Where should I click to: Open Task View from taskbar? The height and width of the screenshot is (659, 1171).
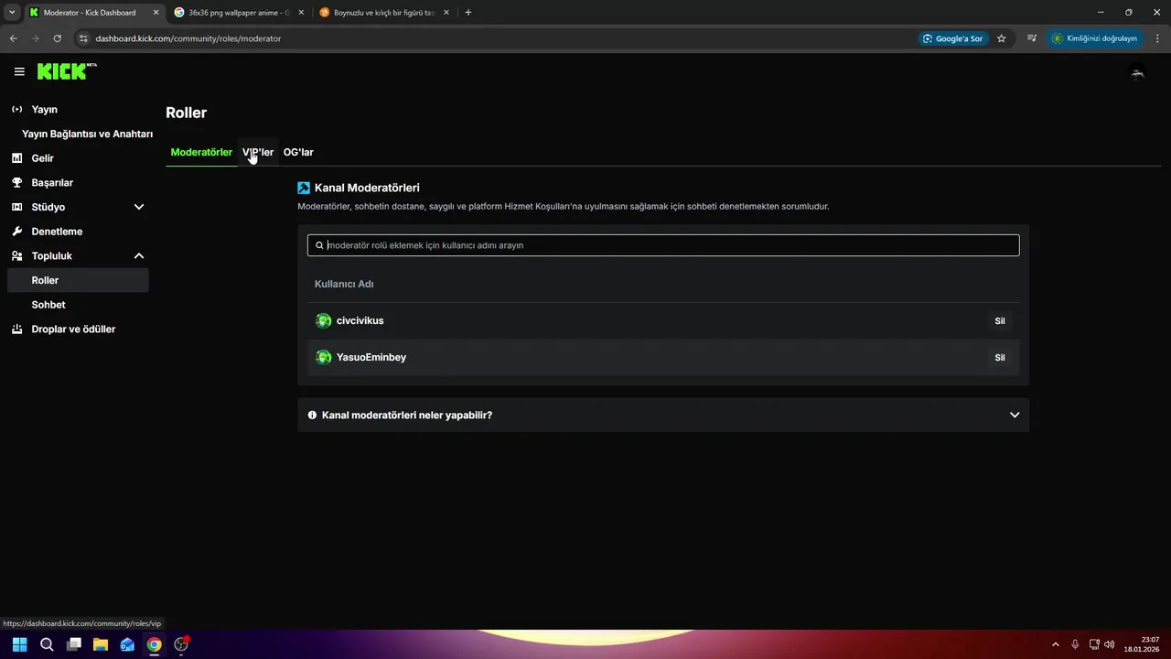point(74,644)
